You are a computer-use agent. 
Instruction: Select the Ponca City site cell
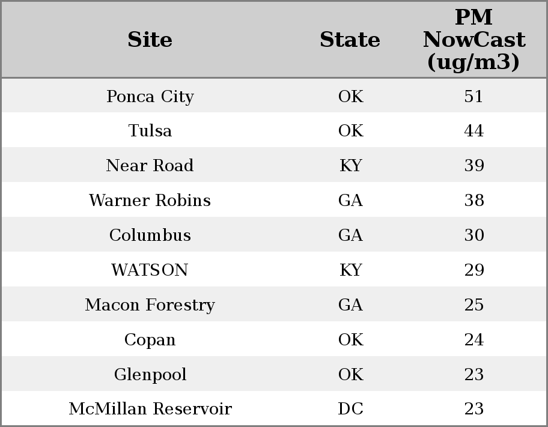pyautogui.click(x=150, y=97)
